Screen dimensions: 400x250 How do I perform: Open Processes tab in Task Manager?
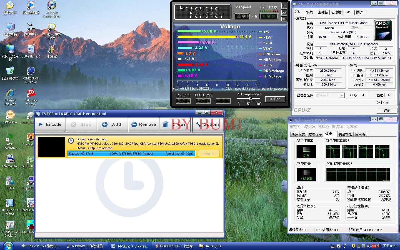(x=315, y=134)
